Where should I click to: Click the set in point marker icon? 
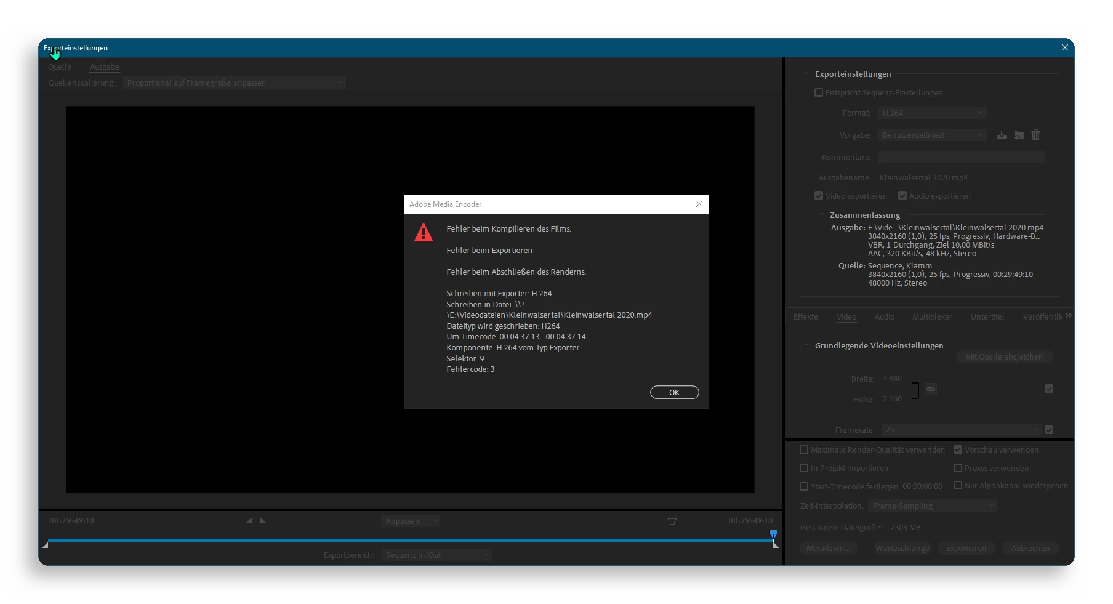249,521
